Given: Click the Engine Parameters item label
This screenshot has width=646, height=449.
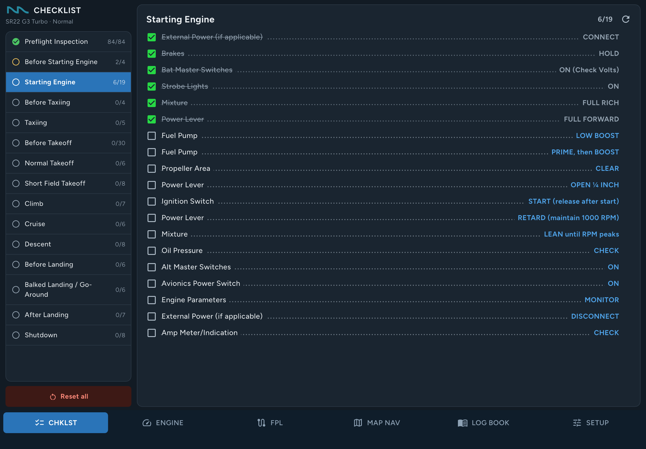Looking at the screenshot, I should point(194,300).
